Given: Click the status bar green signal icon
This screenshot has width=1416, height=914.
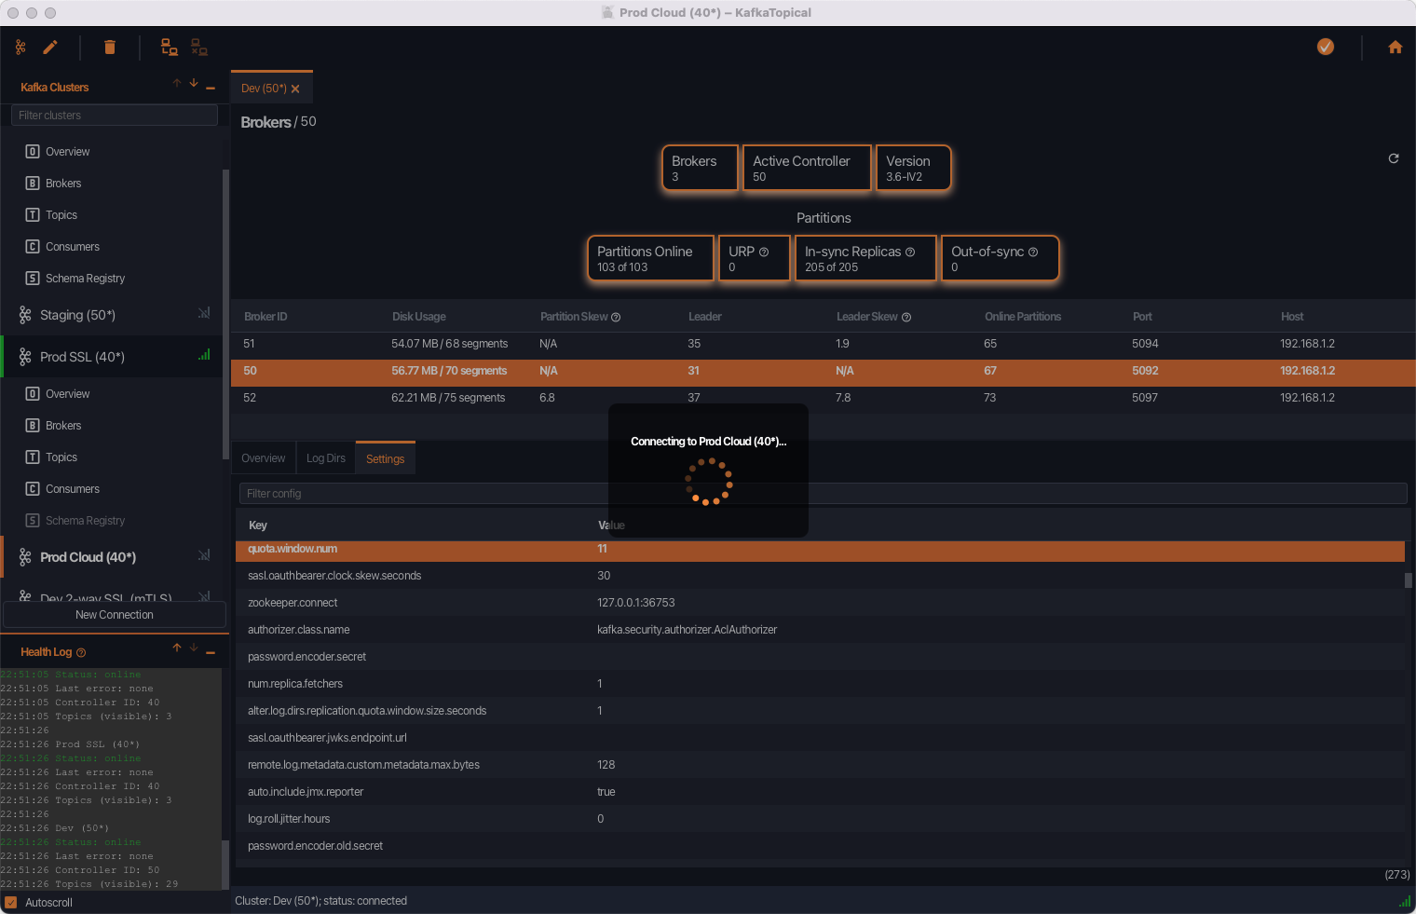Looking at the screenshot, I should point(1404,901).
